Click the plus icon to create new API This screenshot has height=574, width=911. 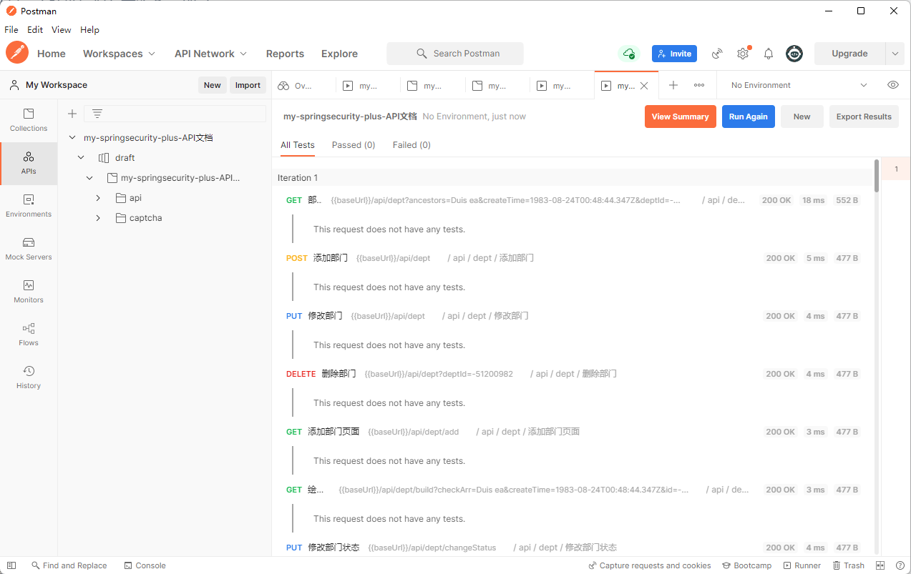pyautogui.click(x=72, y=114)
